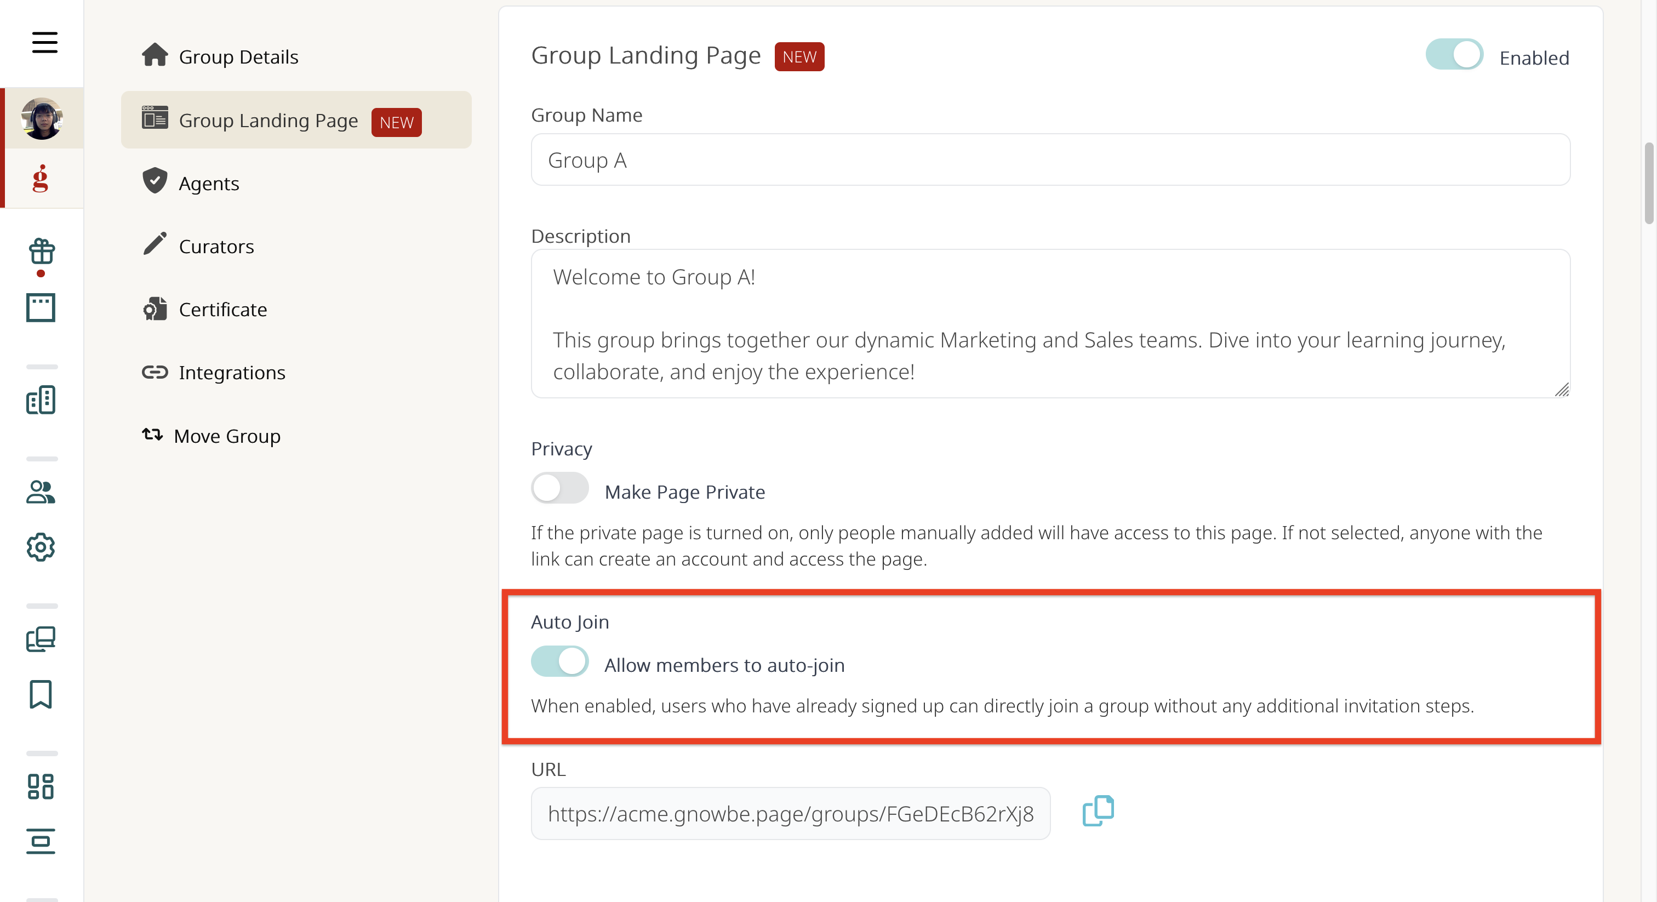Open Certificate menu item
1657x902 pixels.
click(x=296, y=310)
